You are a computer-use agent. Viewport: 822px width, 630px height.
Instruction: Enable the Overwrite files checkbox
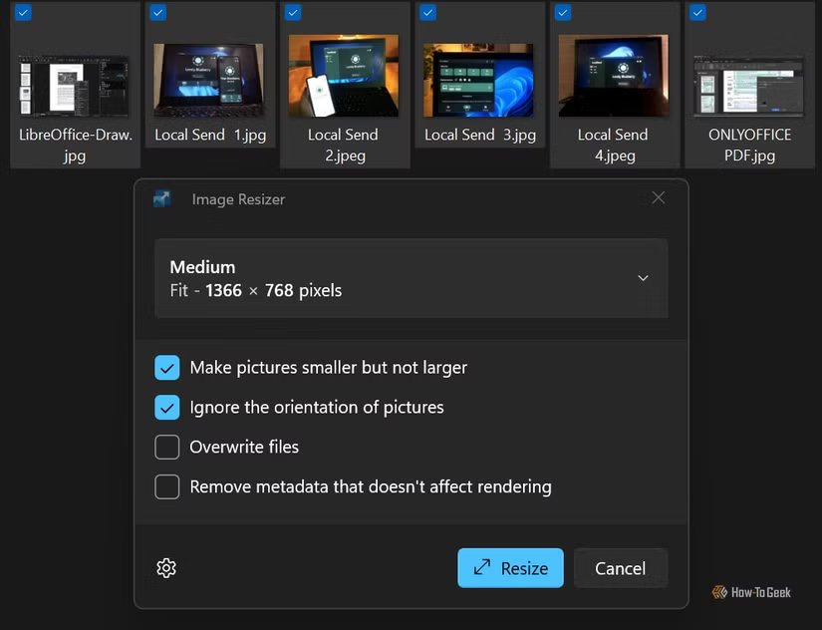167,447
